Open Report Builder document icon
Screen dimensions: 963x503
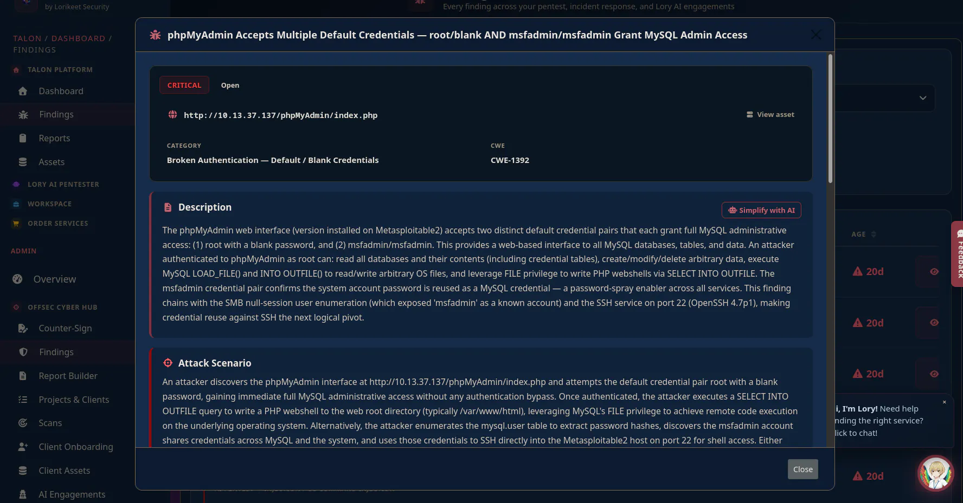23,376
